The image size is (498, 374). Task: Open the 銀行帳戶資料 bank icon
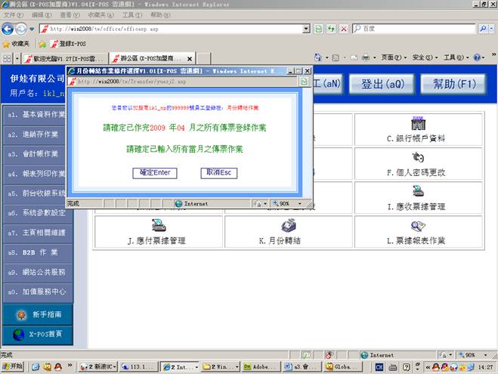coord(417,123)
